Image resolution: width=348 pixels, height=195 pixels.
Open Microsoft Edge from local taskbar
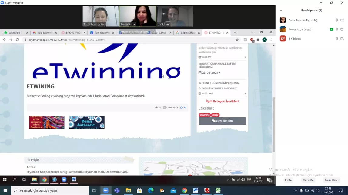point(151,190)
